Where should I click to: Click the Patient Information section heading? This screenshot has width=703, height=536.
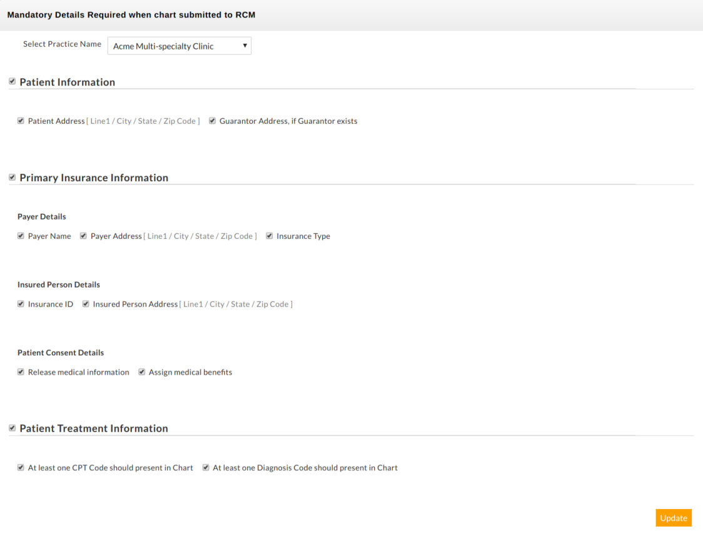(68, 82)
